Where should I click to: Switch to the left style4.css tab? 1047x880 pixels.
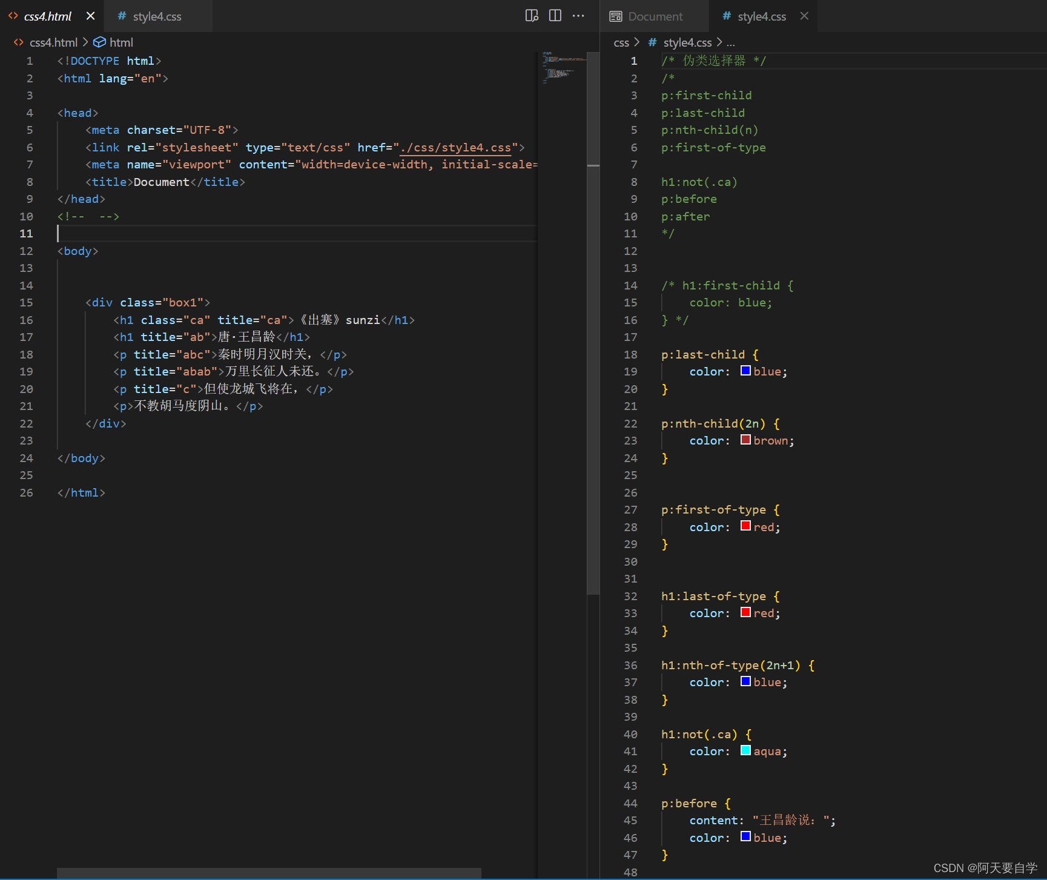coord(157,16)
